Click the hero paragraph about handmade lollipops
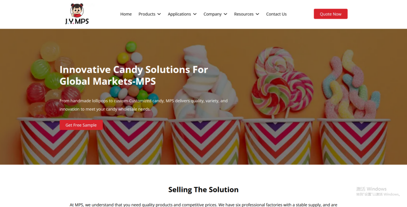Image resolution: width=407 pixels, height=207 pixels. pyautogui.click(x=143, y=105)
